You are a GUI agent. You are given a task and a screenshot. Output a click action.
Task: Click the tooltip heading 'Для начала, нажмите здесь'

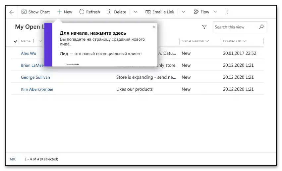[93, 33]
